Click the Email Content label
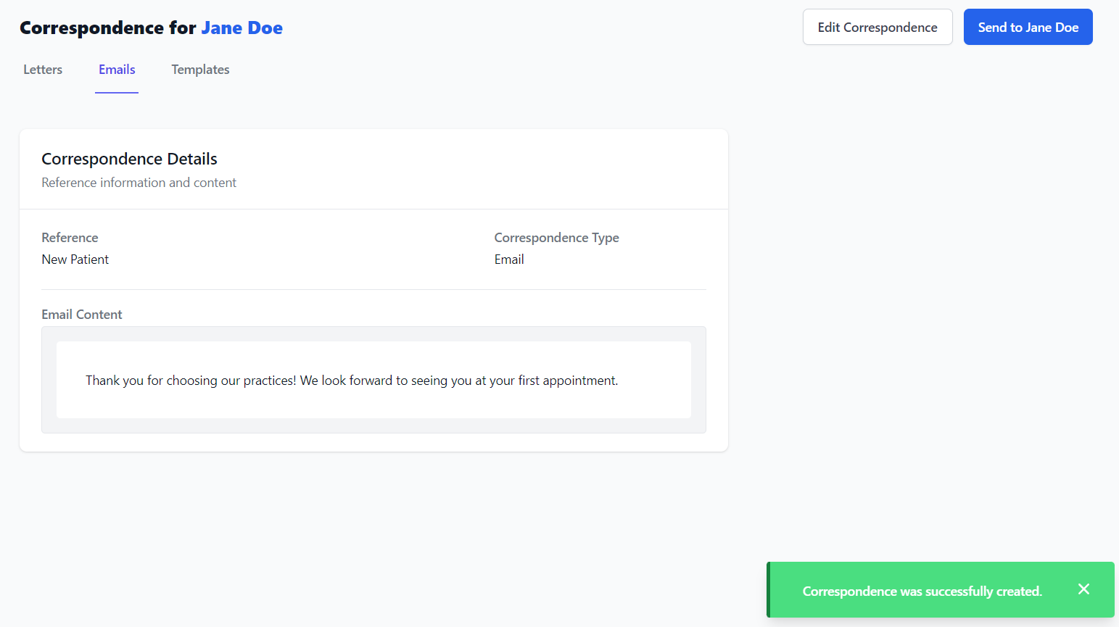Screen dimensions: 1119x627 coord(81,314)
